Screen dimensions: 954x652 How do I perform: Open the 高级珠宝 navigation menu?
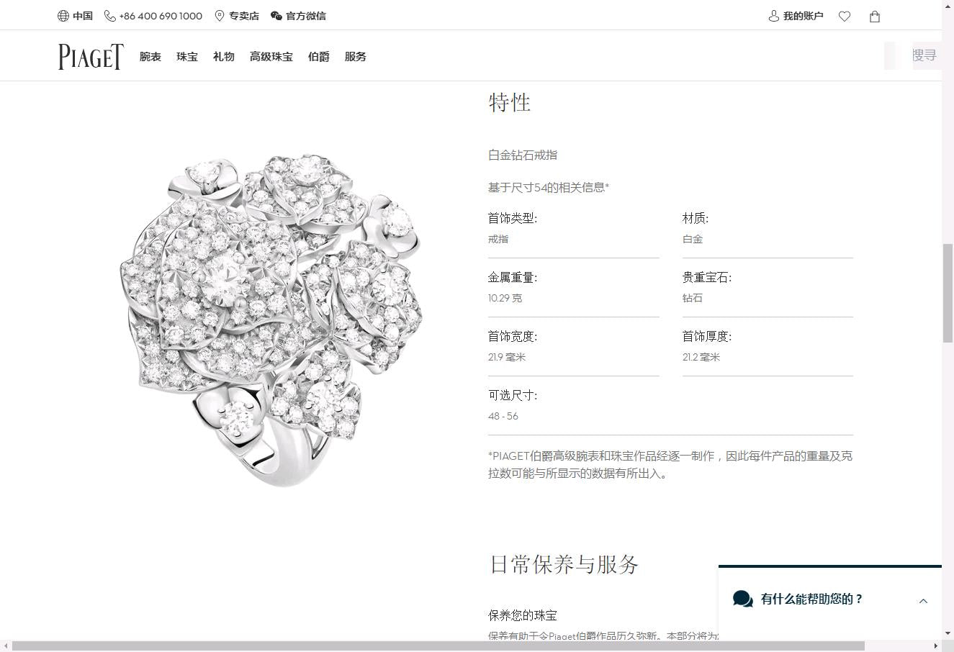click(x=271, y=57)
